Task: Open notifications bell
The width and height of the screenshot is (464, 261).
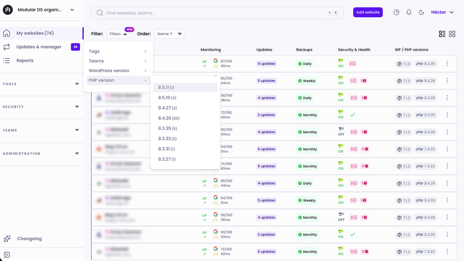Action: pos(409,12)
